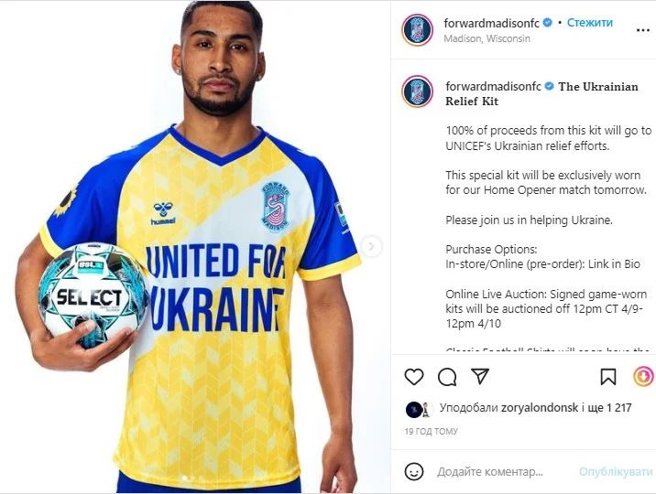Click the Опублікувати post button

pyautogui.click(x=616, y=472)
